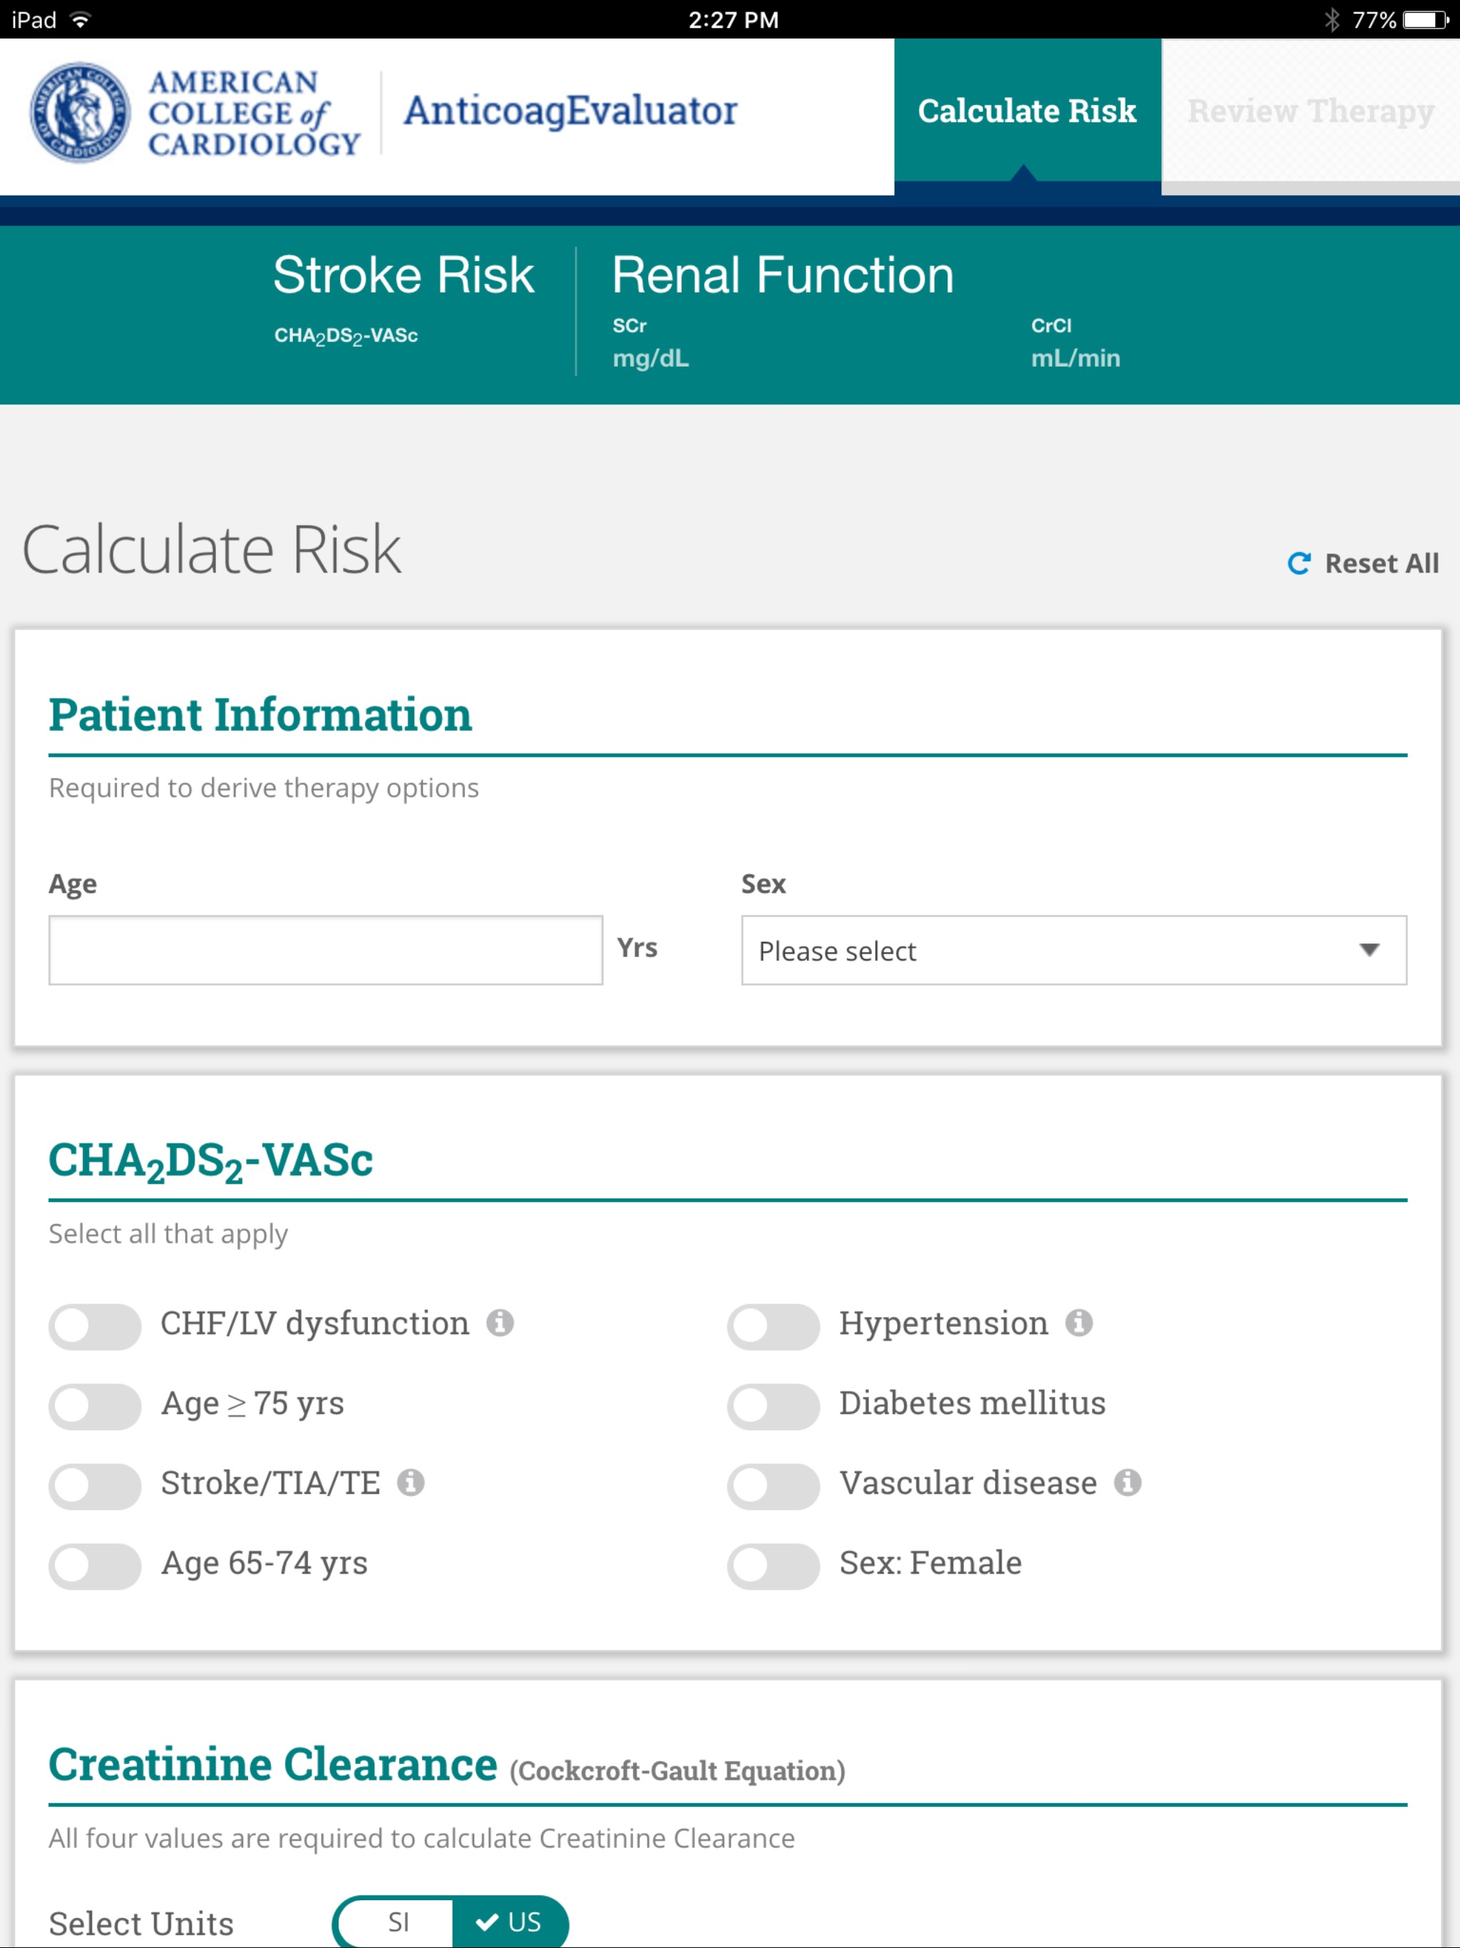The width and height of the screenshot is (1460, 1948).
Task: Open info icon beside Hypertension
Action: pyautogui.click(x=1079, y=1323)
